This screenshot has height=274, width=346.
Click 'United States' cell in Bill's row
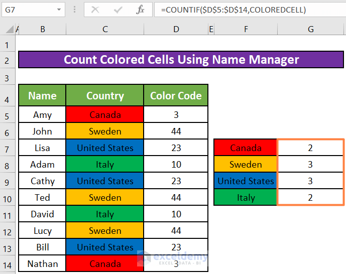[105, 247]
